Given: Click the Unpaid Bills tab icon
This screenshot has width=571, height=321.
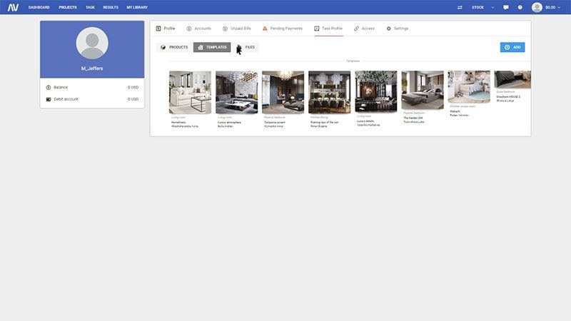Looking at the screenshot, I should (225, 29).
